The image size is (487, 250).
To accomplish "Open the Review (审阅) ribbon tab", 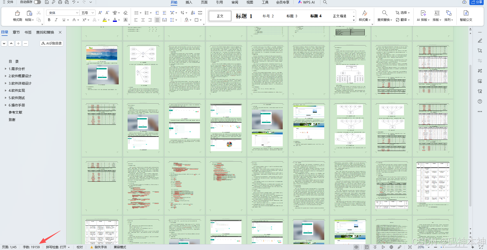I will point(235,2).
